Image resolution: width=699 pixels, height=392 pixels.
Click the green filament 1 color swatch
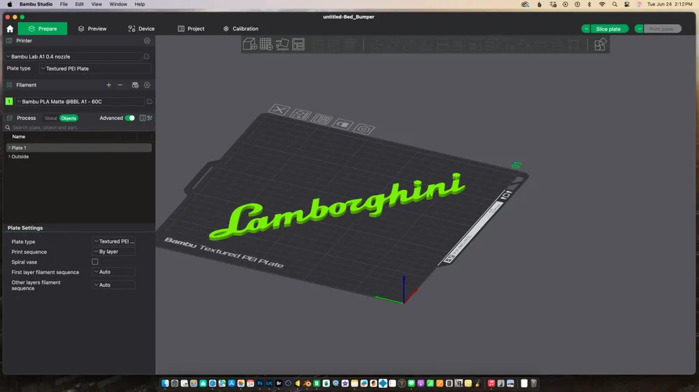[x=9, y=101]
